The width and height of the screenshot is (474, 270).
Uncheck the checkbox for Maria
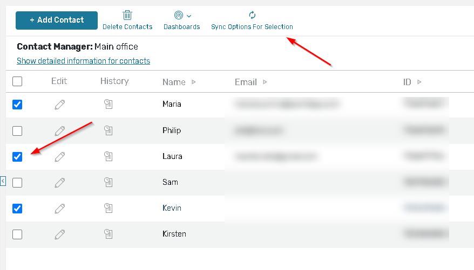click(17, 105)
